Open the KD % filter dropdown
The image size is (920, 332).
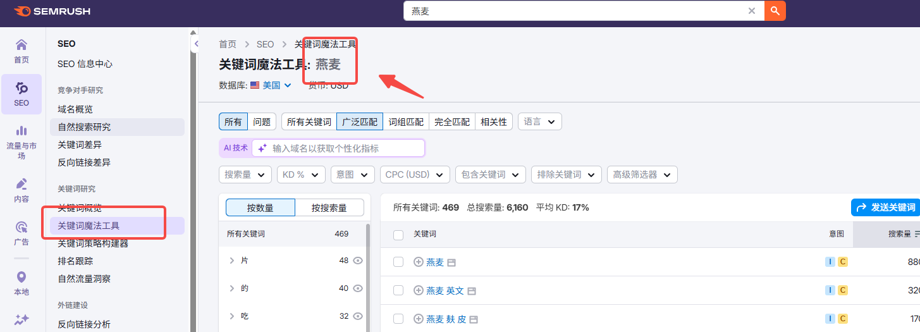point(302,175)
